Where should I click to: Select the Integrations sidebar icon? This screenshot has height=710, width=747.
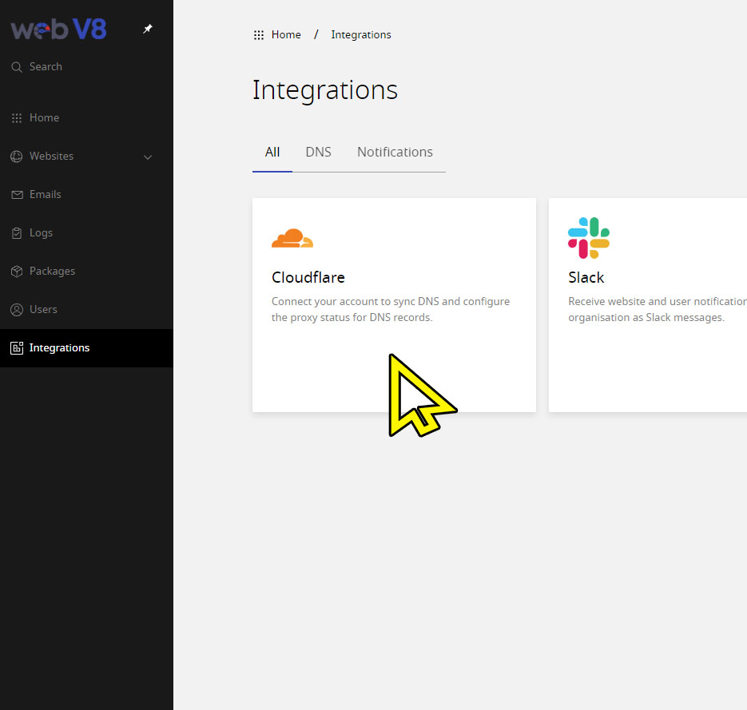(17, 348)
